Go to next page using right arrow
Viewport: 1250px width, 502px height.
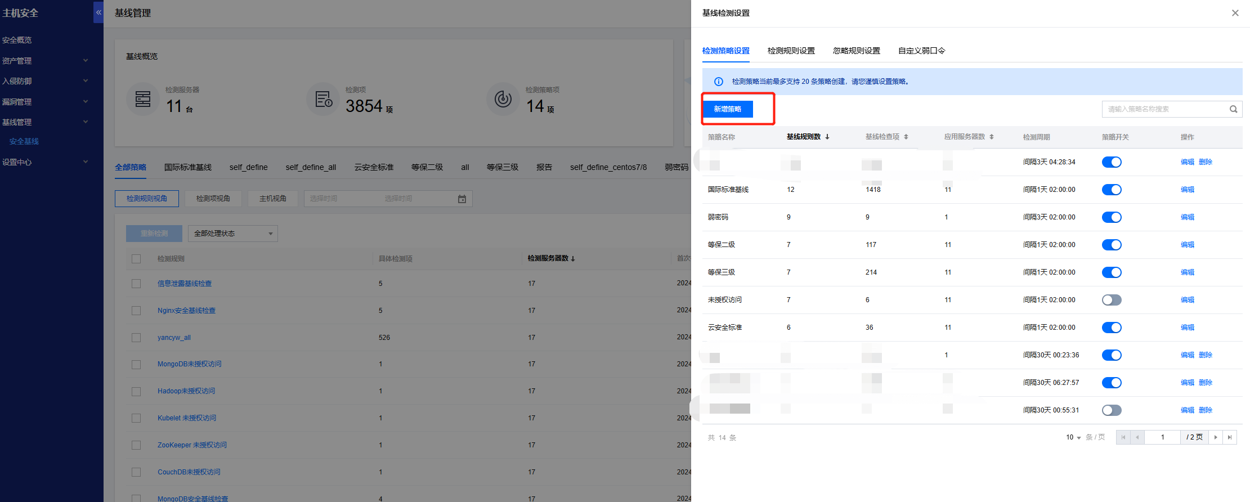coord(1216,437)
